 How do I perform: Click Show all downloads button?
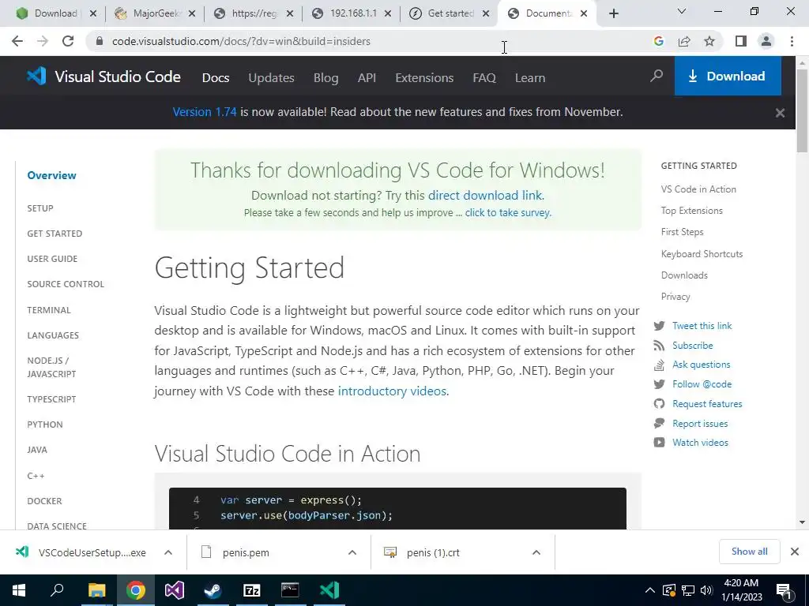click(749, 552)
